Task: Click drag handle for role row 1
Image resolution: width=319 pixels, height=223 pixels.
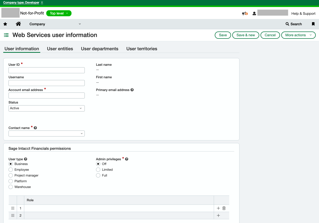Action: coord(13,208)
